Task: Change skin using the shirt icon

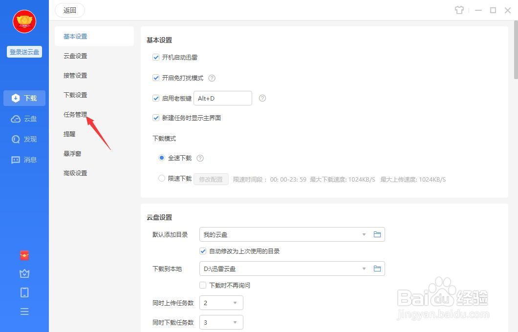Action: pyautogui.click(x=459, y=10)
